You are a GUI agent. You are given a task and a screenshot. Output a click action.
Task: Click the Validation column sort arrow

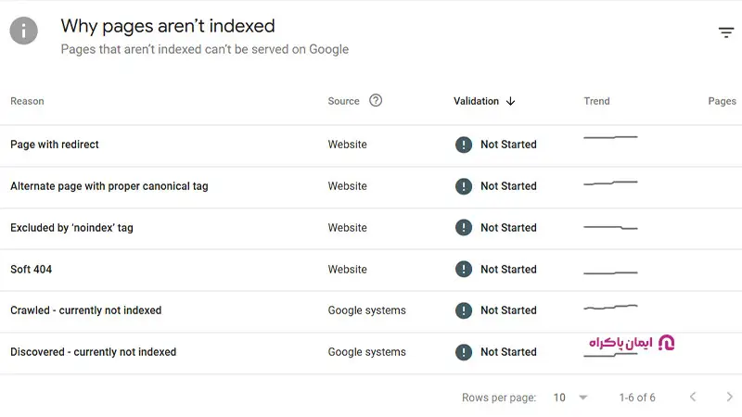tap(511, 101)
